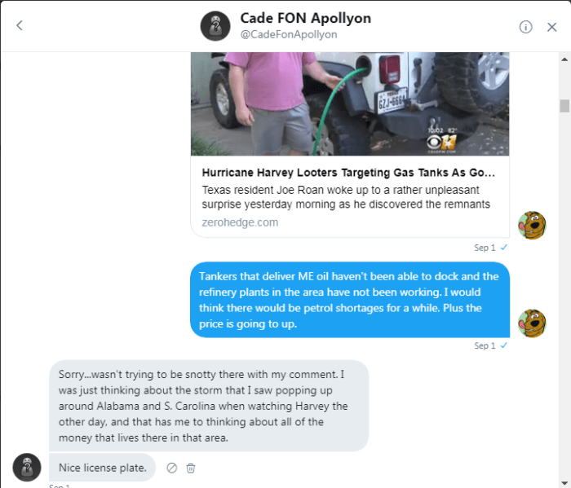Close the direct message window

coord(551,26)
